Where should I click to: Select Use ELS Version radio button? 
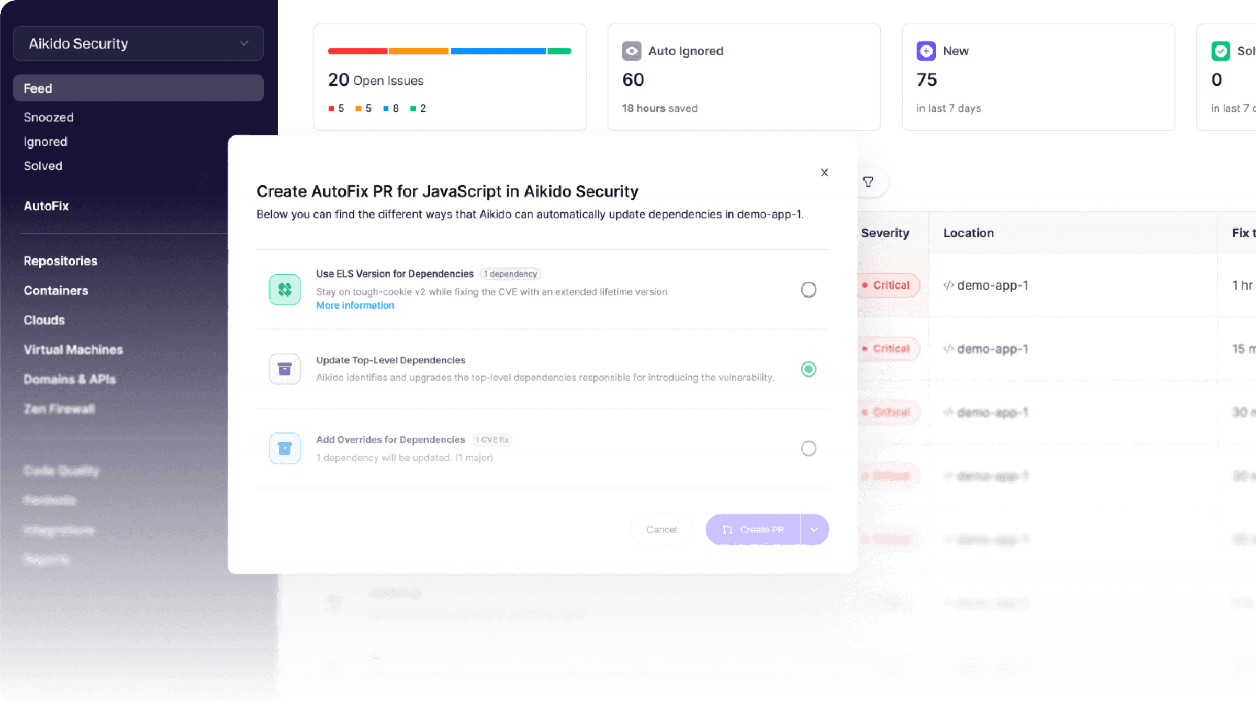point(809,290)
